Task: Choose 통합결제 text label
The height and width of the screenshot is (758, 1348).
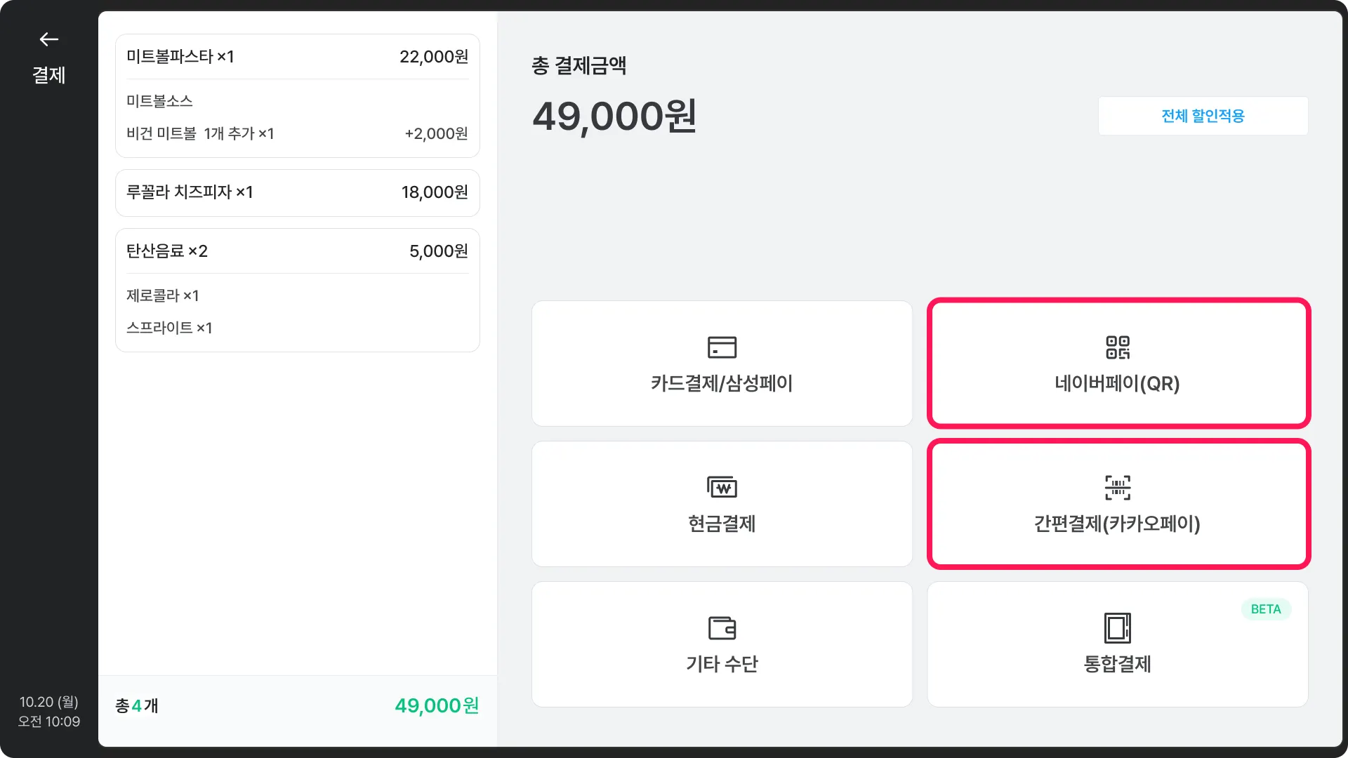Action: pos(1117,664)
